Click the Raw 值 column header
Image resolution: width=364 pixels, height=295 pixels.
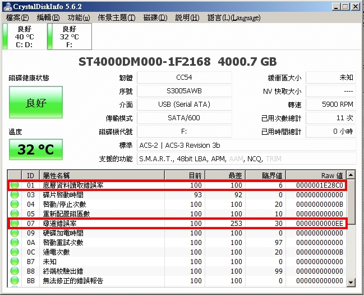316,175
